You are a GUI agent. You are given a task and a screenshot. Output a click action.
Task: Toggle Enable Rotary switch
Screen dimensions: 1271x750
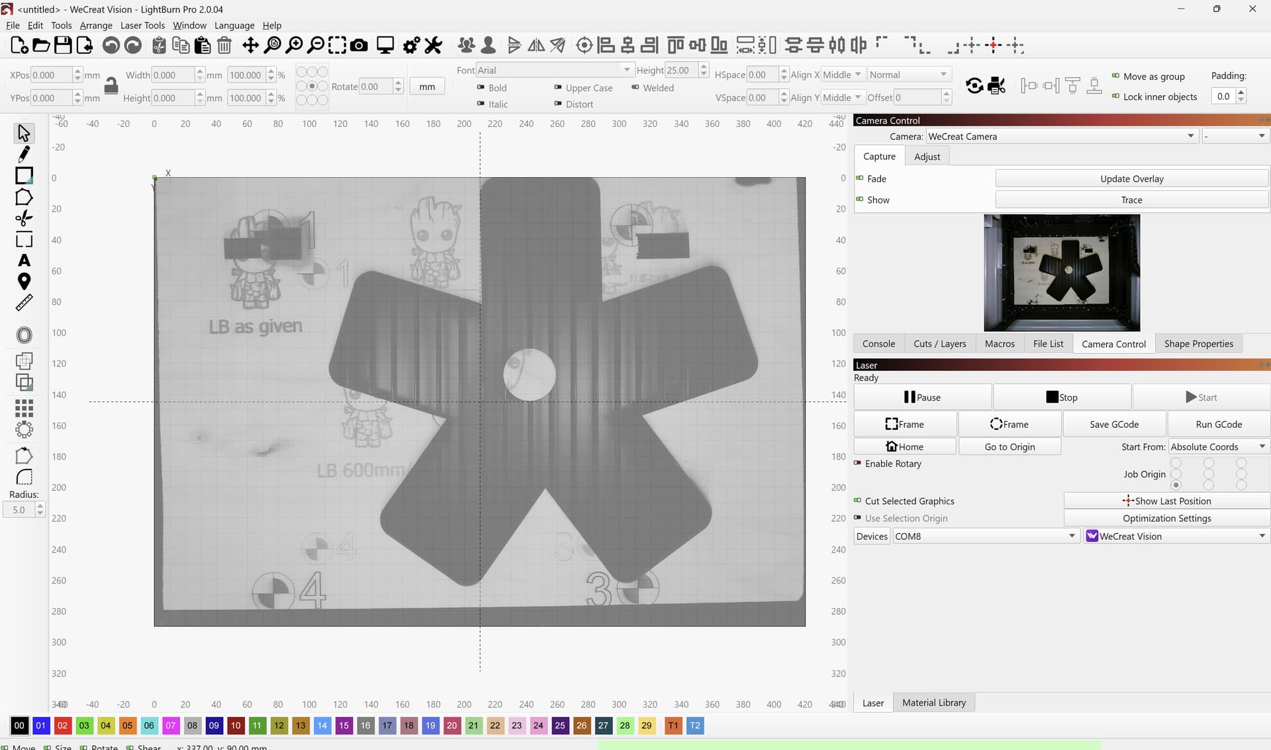858,464
